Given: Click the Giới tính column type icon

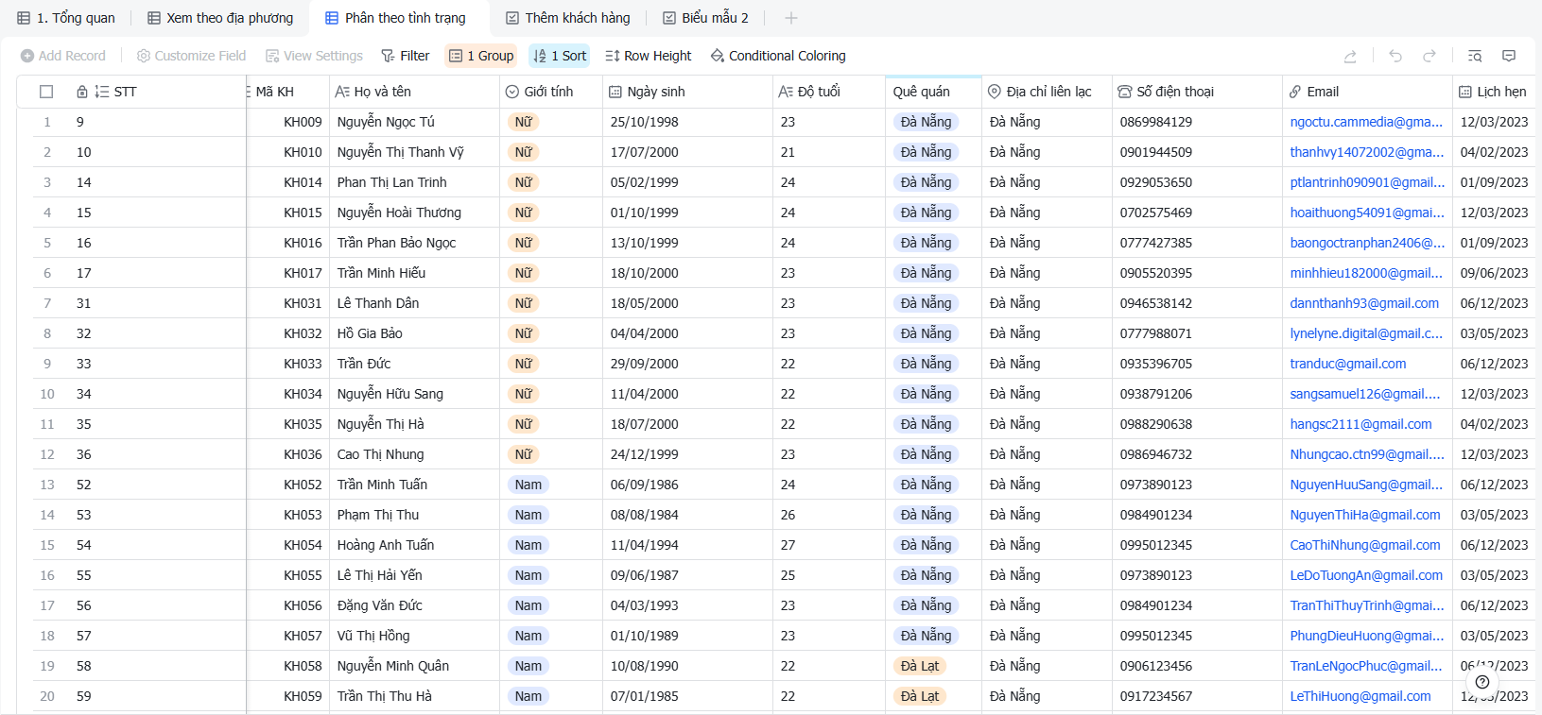Looking at the screenshot, I should [x=512, y=92].
